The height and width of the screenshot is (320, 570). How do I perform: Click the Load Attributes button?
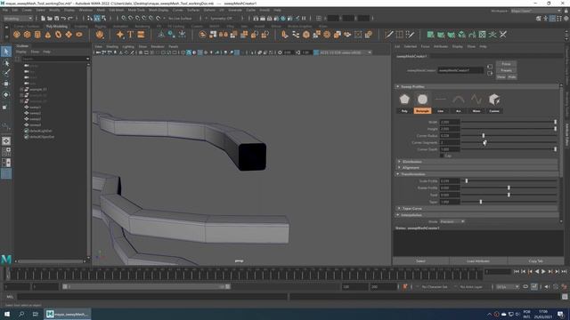click(x=478, y=261)
